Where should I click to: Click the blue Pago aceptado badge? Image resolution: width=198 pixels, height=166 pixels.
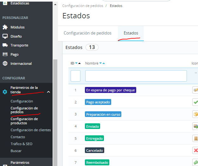[x=98, y=102]
